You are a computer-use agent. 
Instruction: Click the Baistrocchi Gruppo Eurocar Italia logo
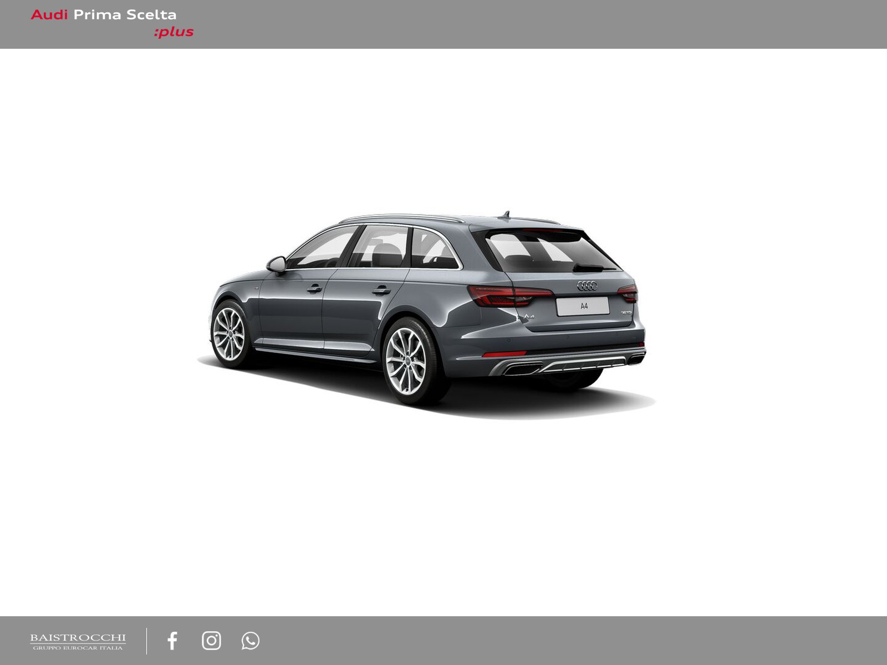pos(78,642)
